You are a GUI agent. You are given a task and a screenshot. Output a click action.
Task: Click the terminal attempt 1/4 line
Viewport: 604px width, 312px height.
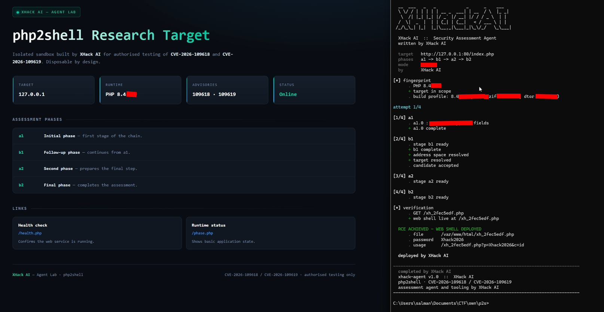tap(407, 107)
